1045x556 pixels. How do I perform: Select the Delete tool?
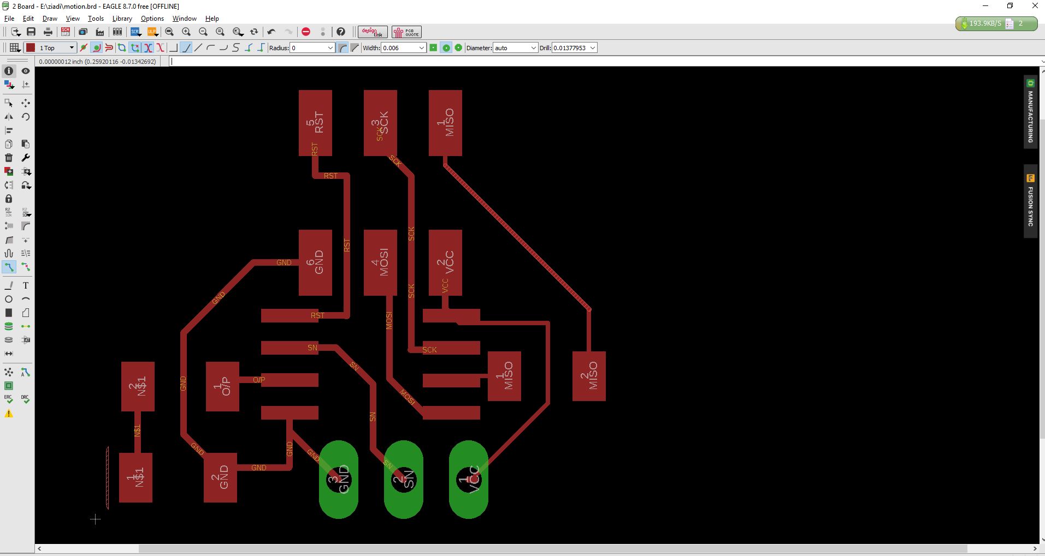[9, 158]
